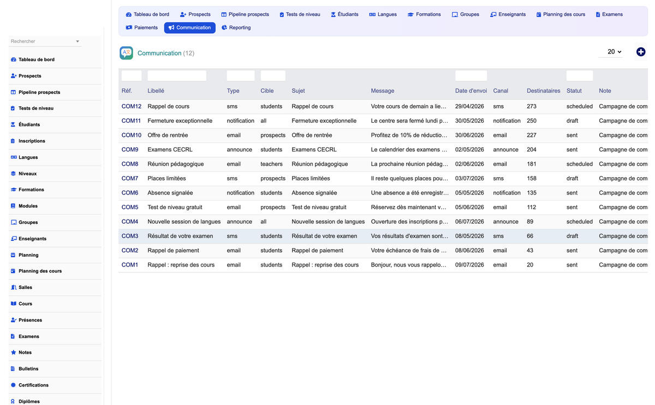Change the page size dropdown showing 20
Screen dimensions: 655x405
(x=610, y=52)
